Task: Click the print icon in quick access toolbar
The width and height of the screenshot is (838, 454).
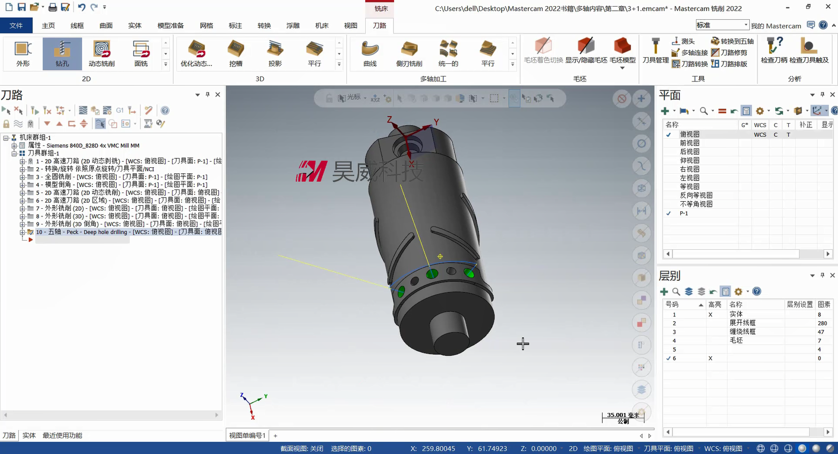Action: tap(52, 7)
